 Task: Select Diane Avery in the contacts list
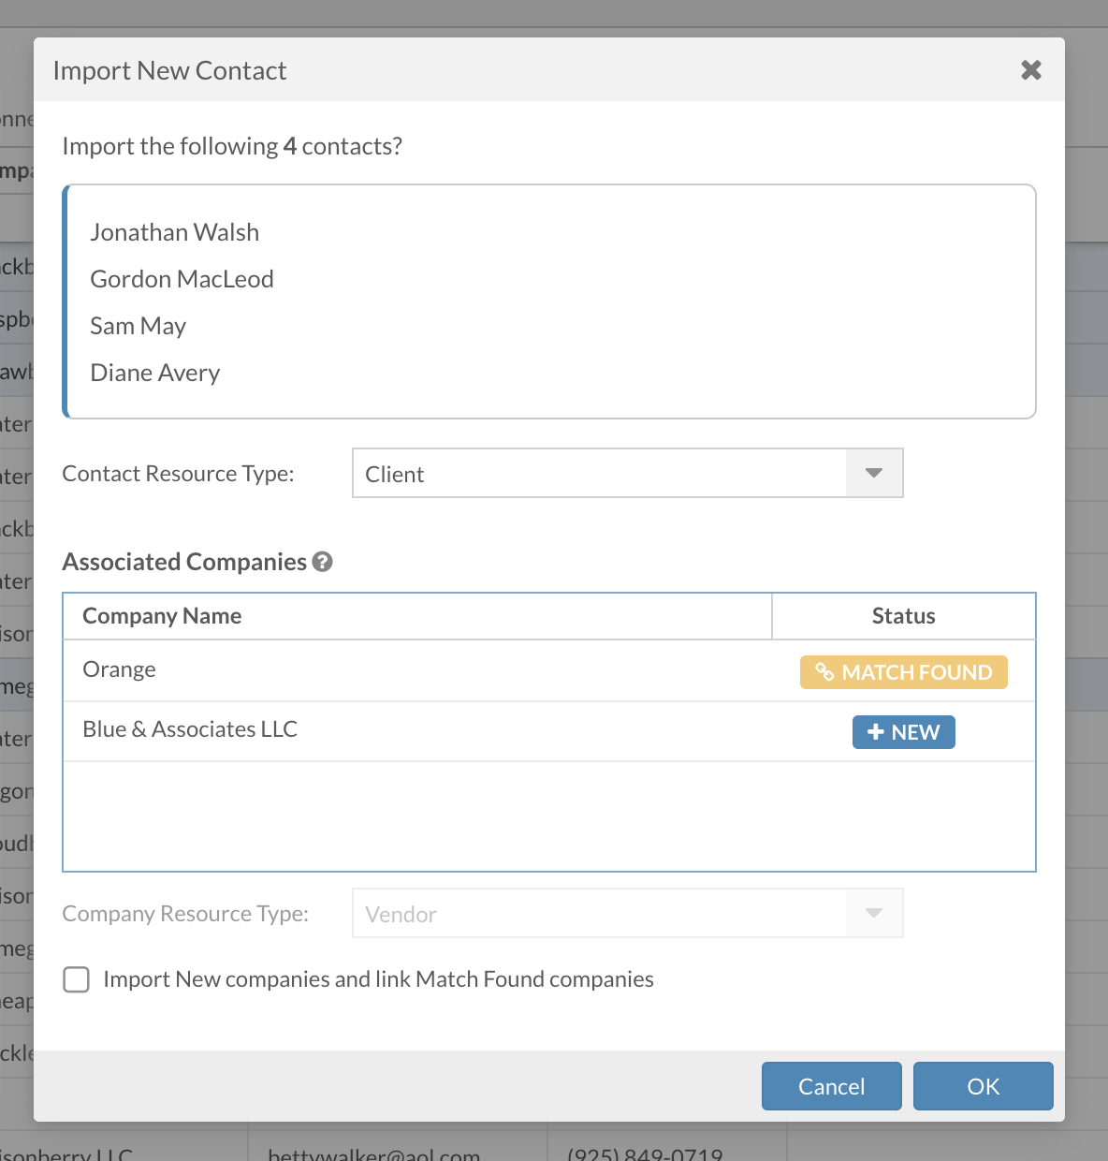[155, 373]
